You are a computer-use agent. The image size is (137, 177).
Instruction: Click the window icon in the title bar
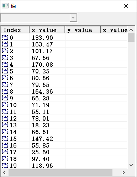[x=5, y=6]
